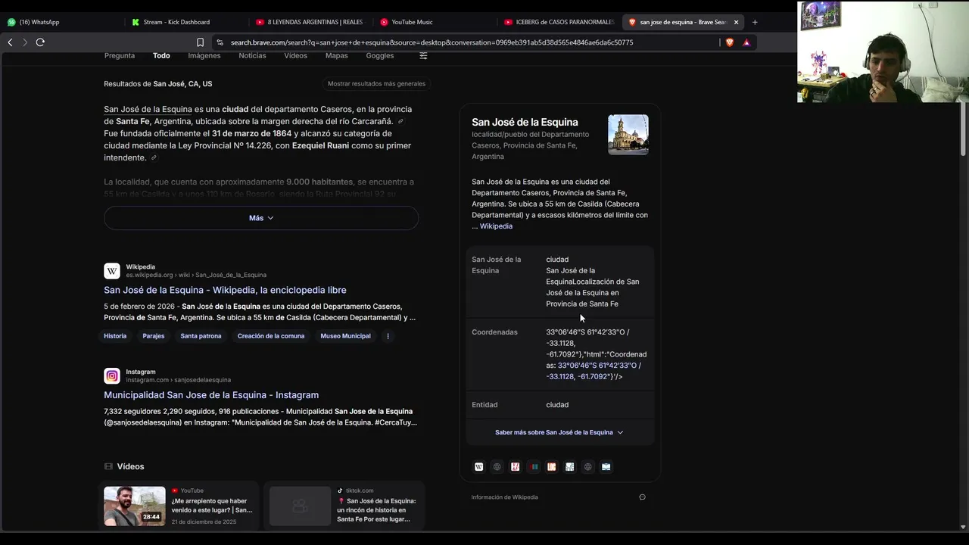Viewport: 969px width, 545px height.
Task: Jump to the Parajes section chip
Action: click(154, 336)
